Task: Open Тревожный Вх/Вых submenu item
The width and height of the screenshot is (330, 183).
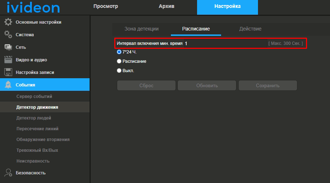Action: (x=45, y=150)
